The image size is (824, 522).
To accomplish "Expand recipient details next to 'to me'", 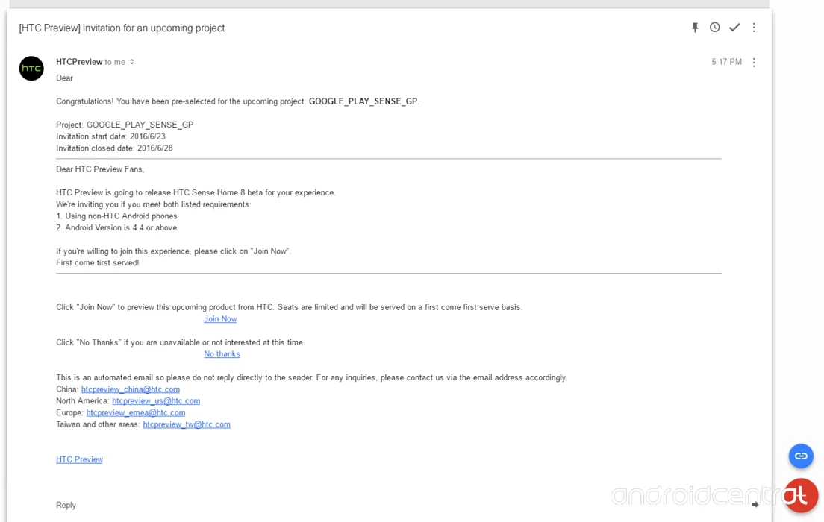I will [x=132, y=62].
